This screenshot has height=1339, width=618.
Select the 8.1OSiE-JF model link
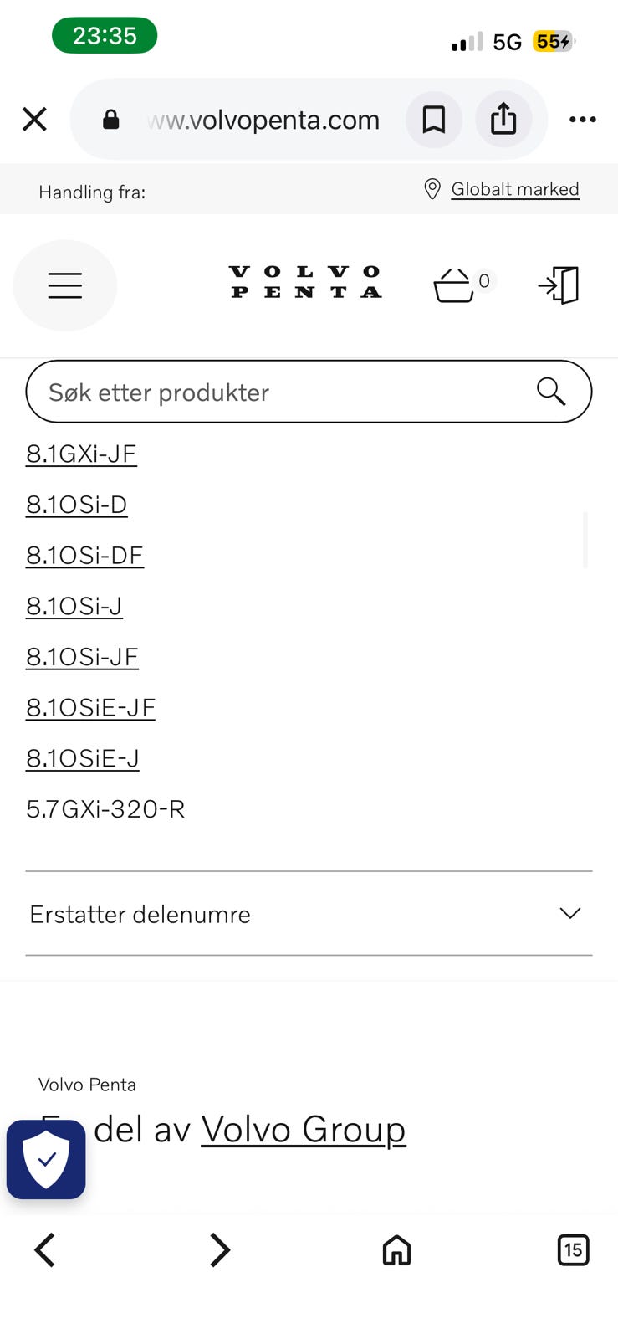coord(90,707)
